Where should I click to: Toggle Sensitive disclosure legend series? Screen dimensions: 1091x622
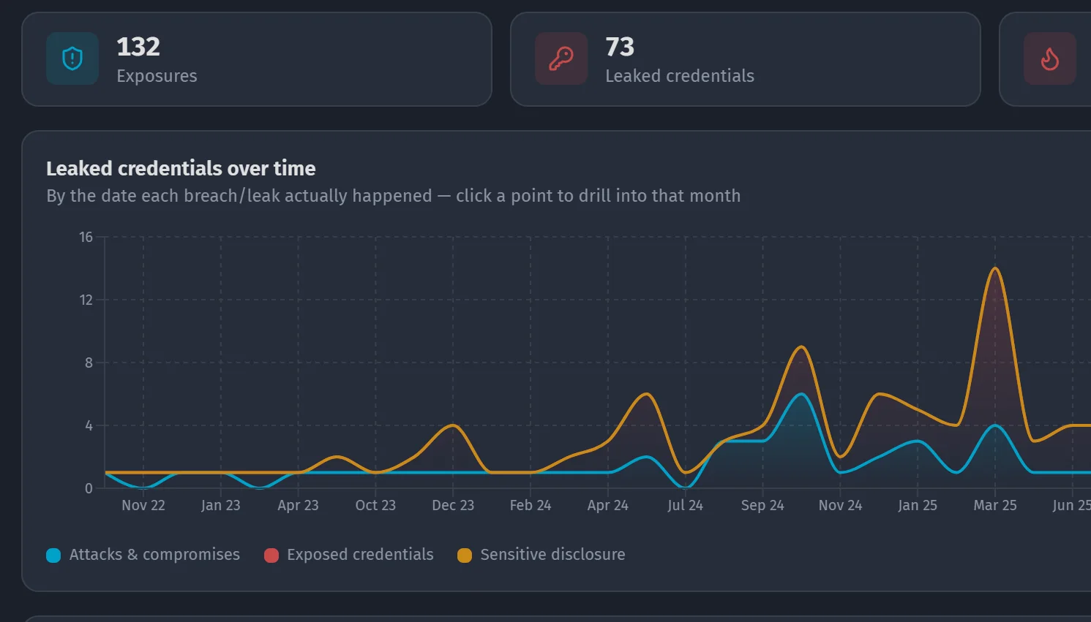click(x=541, y=555)
